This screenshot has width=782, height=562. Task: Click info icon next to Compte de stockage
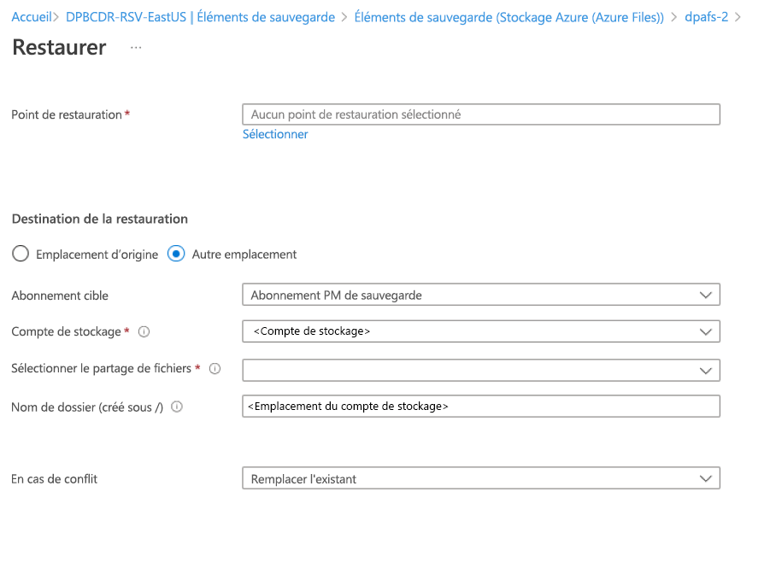tap(144, 331)
